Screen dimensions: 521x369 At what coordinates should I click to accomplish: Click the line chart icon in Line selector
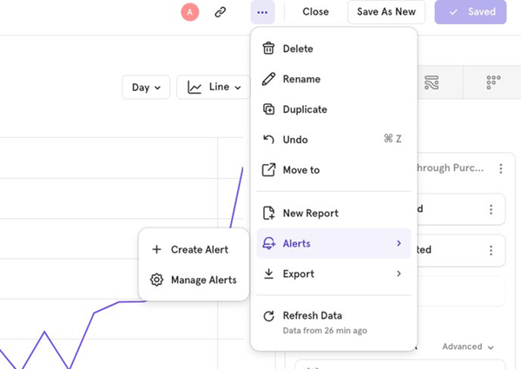pos(195,88)
